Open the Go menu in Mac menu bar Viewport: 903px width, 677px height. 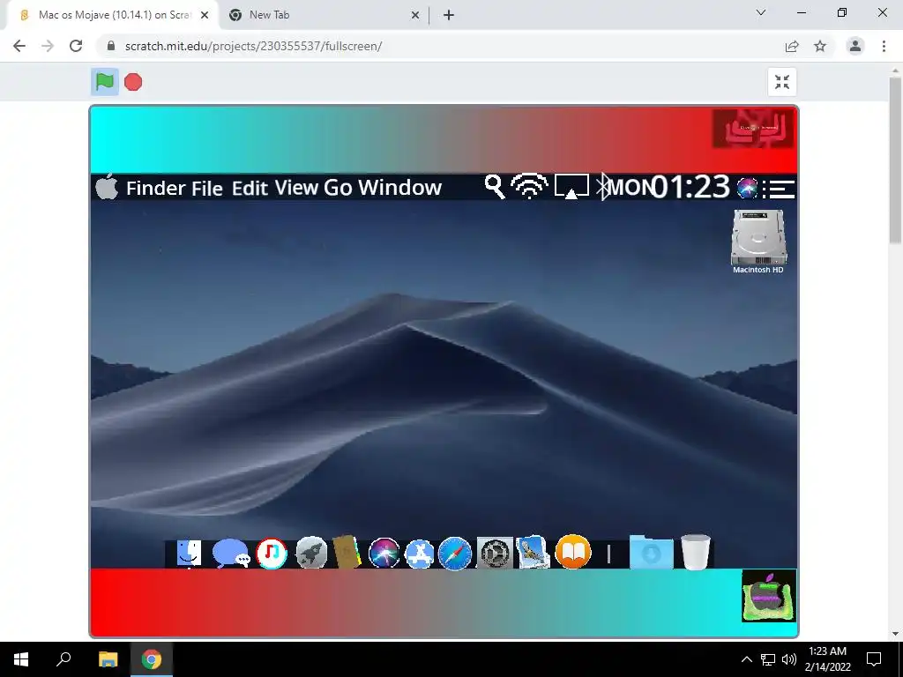click(x=338, y=188)
